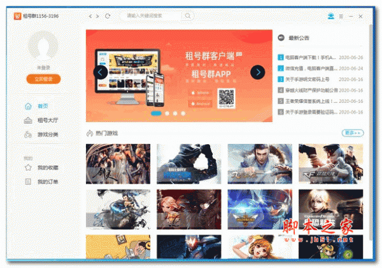The height and width of the screenshot is (268, 382).
Task: Open announcement 1 电脑客户端下载
Action: [x=320, y=58]
